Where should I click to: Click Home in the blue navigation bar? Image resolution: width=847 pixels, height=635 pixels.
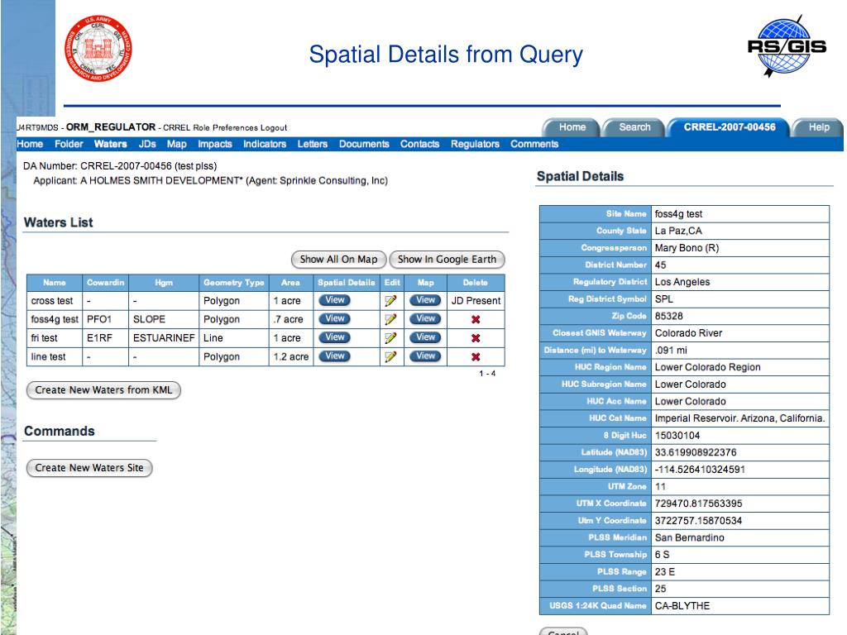click(30, 144)
